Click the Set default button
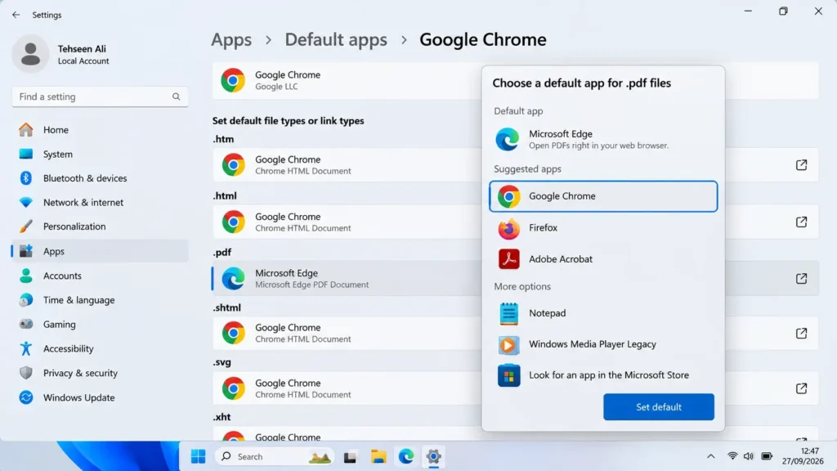The image size is (837, 471). [x=659, y=407]
